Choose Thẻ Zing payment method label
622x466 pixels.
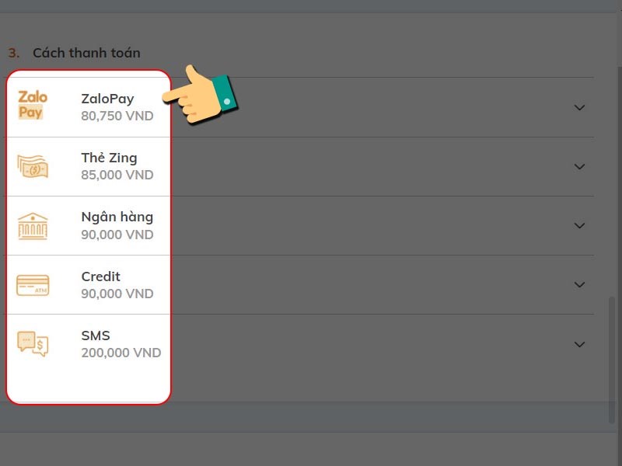pos(109,158)
